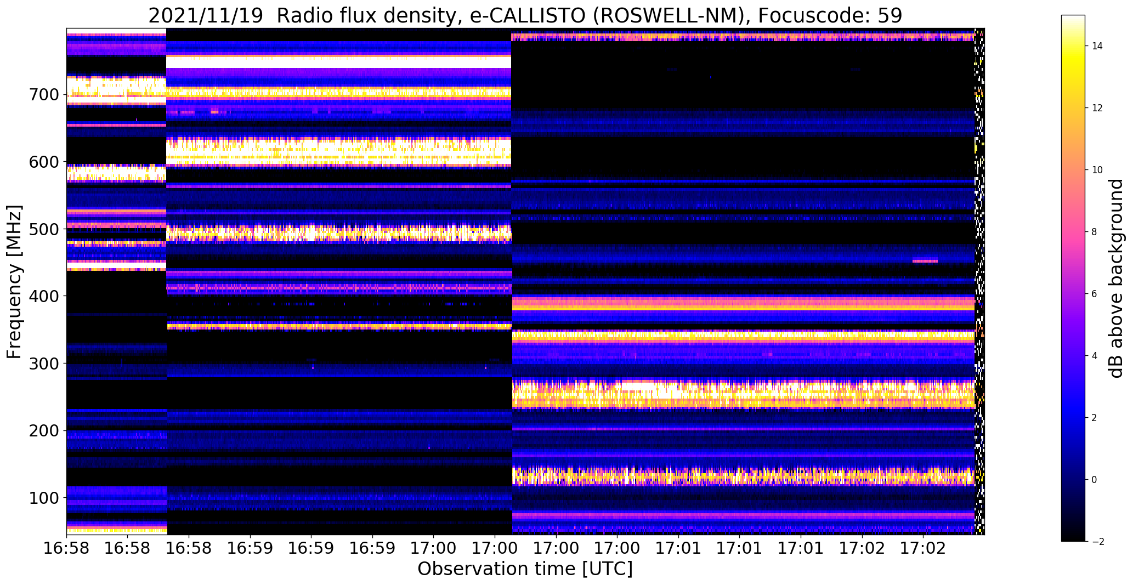Click the first 17:02 time tick label
1133x585 pixels.
point(862,548)
